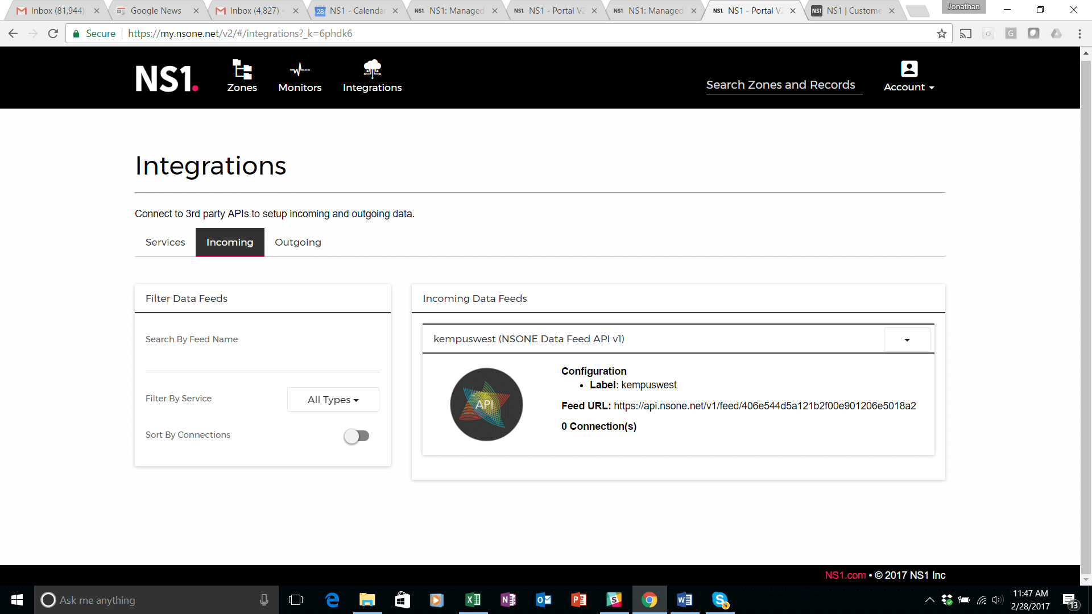Click the Cast icon in toolbar
This screenshot has height=614, width=1092.
pos(966,34)
